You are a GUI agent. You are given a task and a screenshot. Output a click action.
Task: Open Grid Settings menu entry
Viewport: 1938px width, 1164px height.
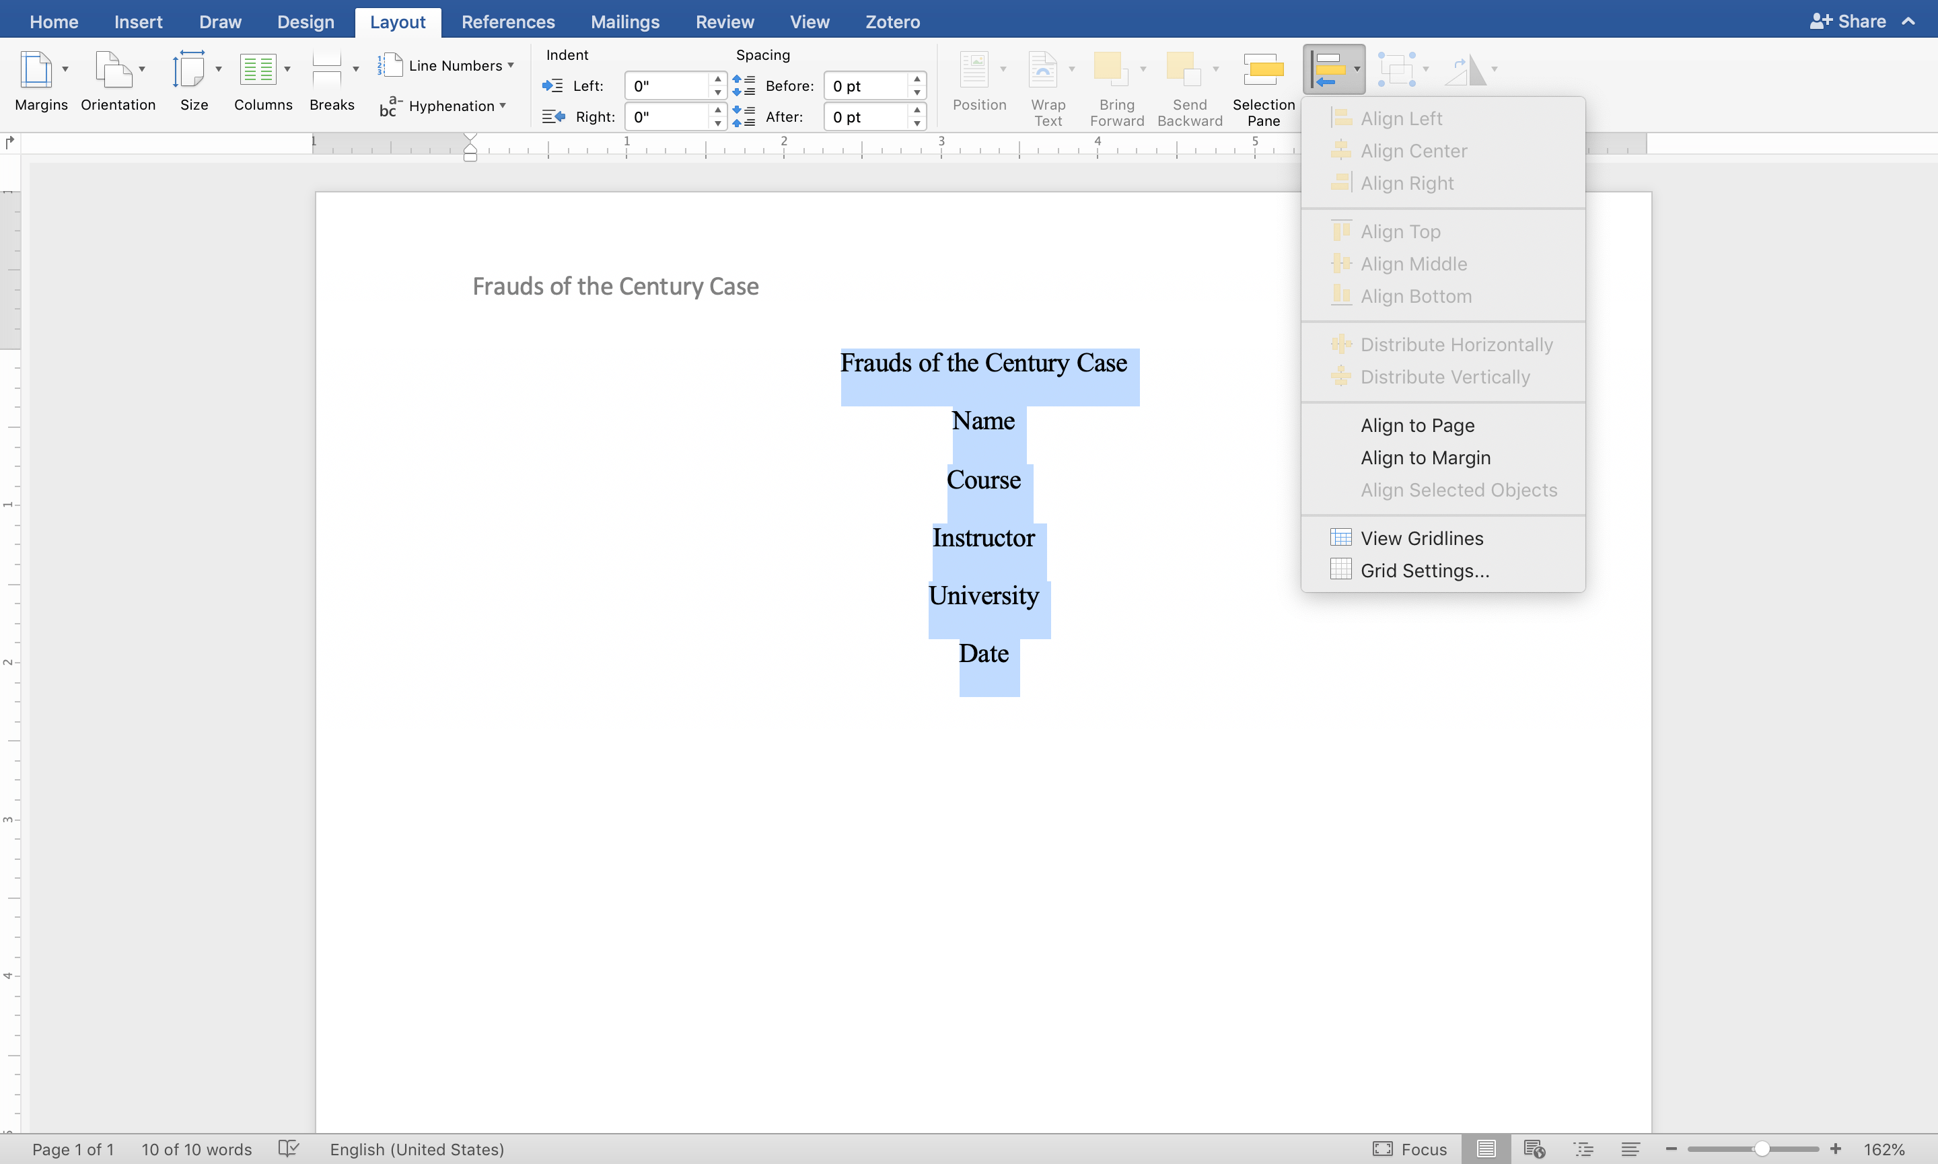pos(1425,571)
